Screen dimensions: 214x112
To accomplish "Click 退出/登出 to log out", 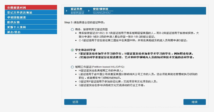I will [31, 32].
